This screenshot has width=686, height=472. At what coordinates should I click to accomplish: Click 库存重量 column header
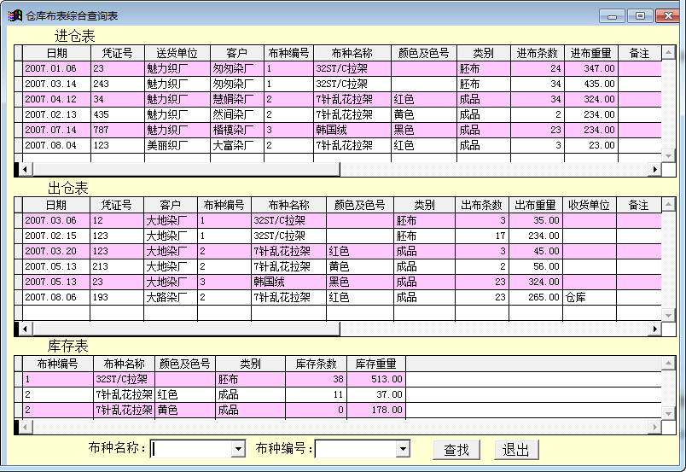point(376,364)
